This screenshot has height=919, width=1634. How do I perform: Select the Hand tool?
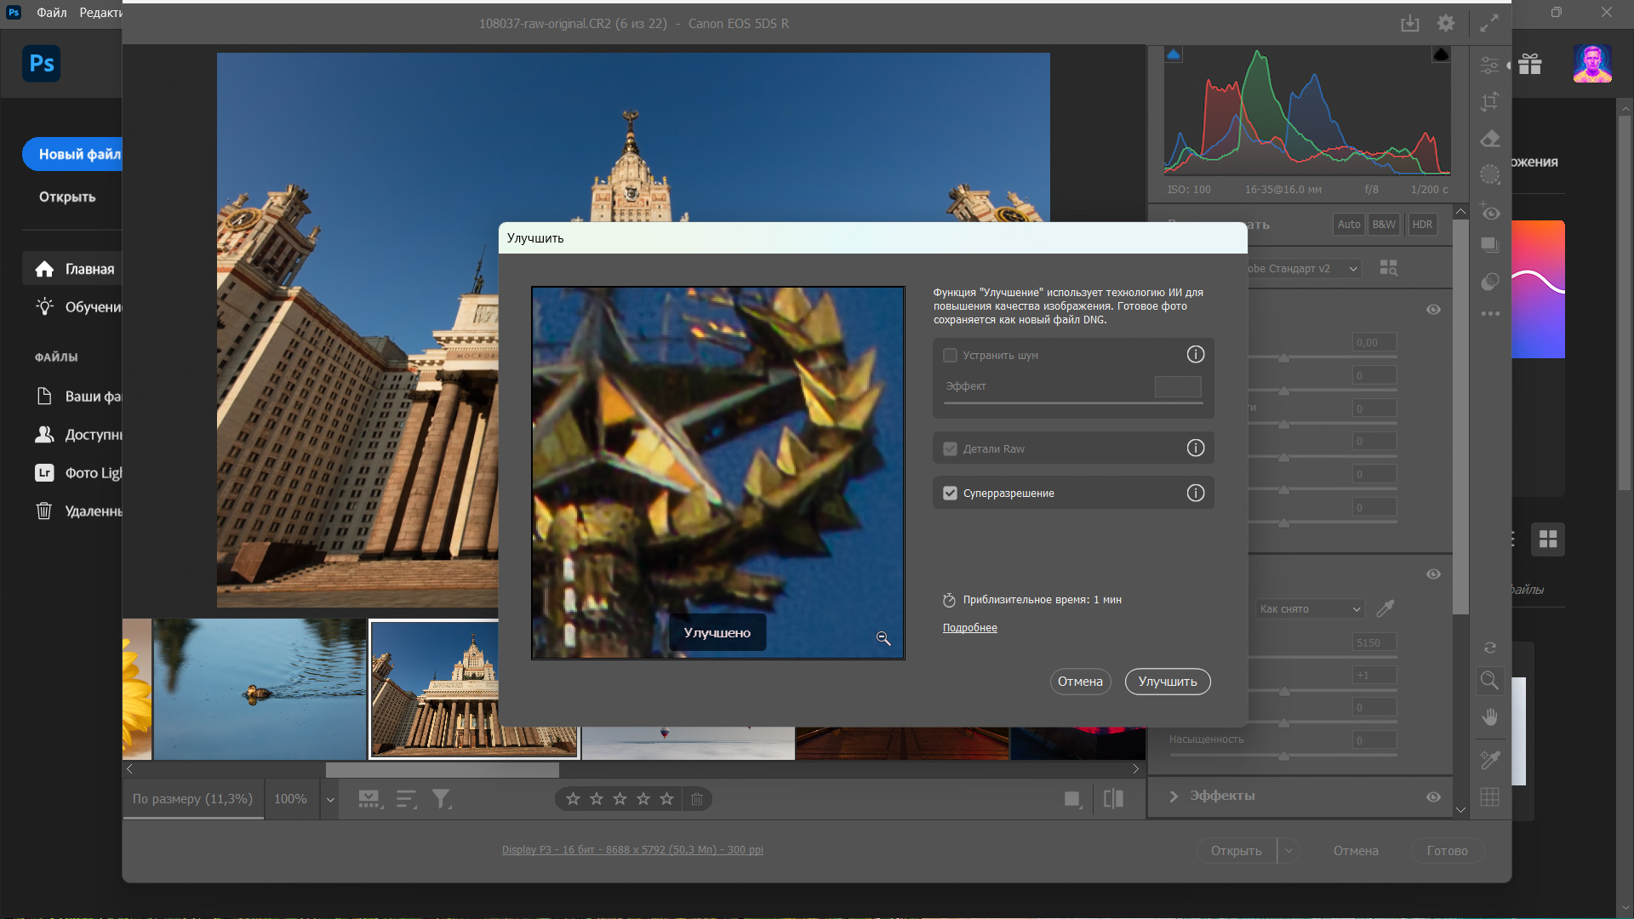click(1489, 717)
